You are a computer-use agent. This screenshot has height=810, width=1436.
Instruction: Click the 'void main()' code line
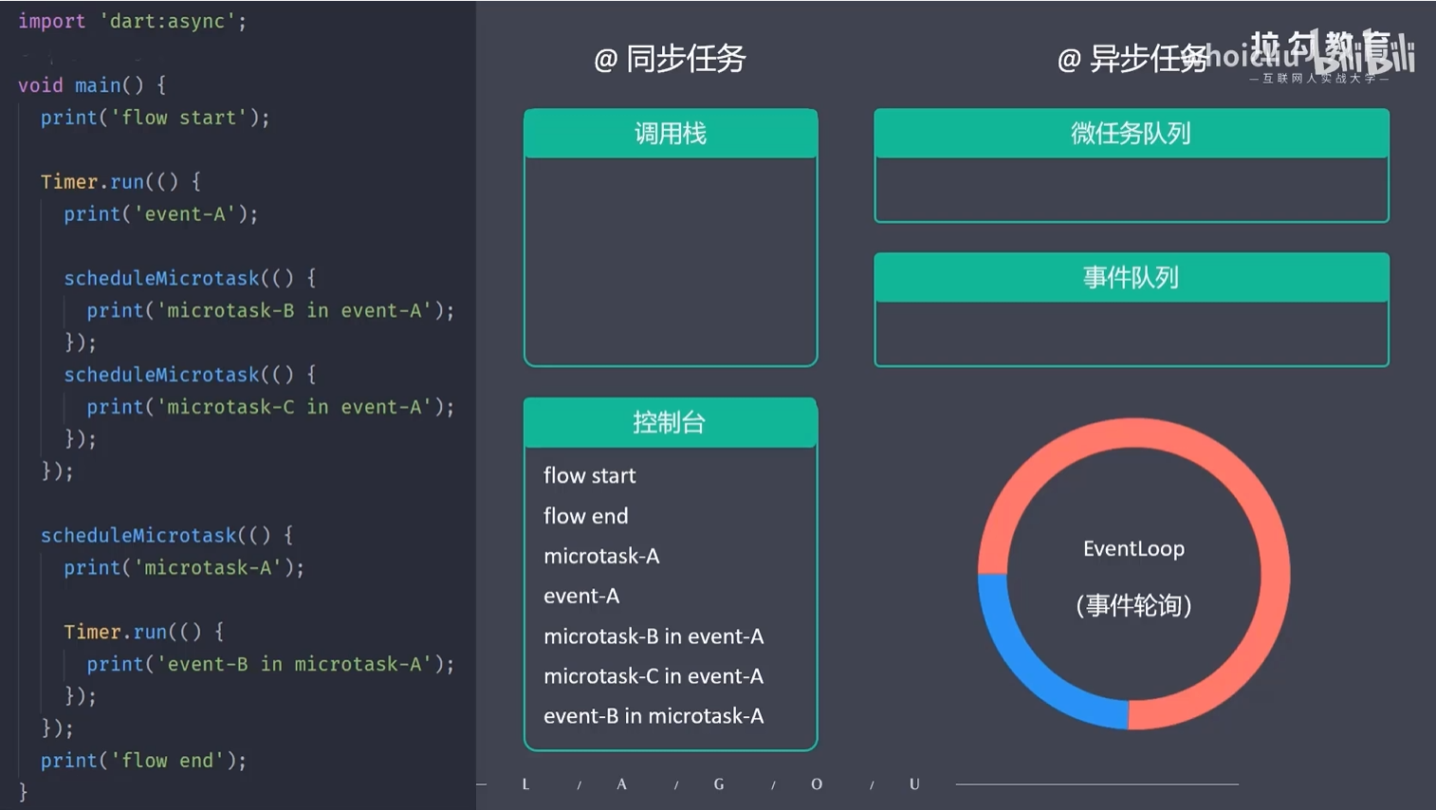point(92,85)
